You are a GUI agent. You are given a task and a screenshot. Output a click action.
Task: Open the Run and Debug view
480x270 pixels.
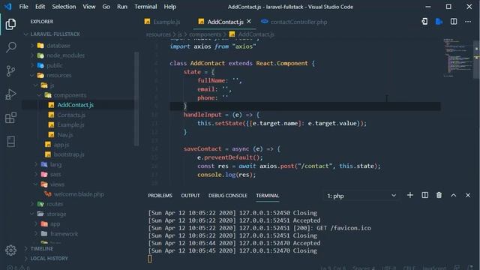point(10,94)
